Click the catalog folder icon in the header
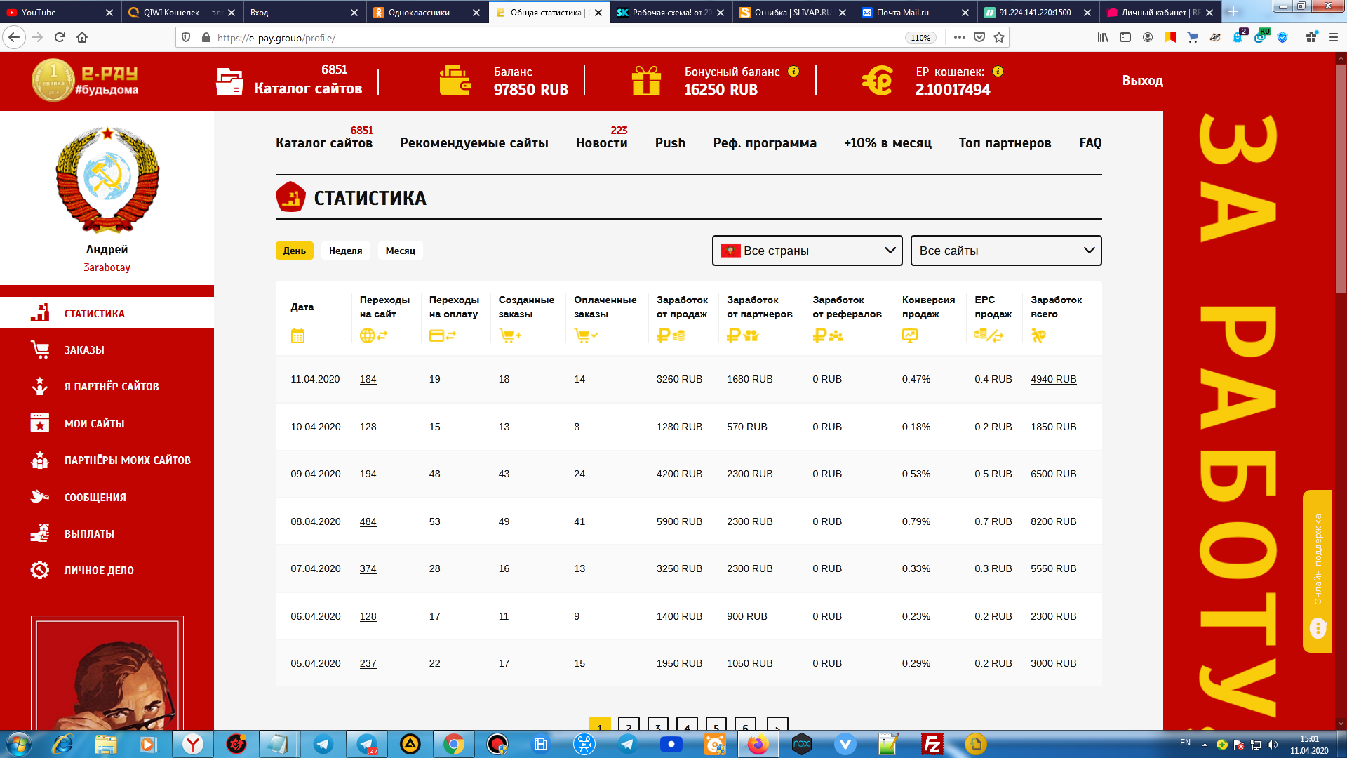 tap(229, 81)
